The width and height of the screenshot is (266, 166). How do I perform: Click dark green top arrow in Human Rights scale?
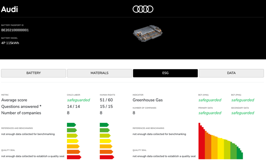coord(104,125)
